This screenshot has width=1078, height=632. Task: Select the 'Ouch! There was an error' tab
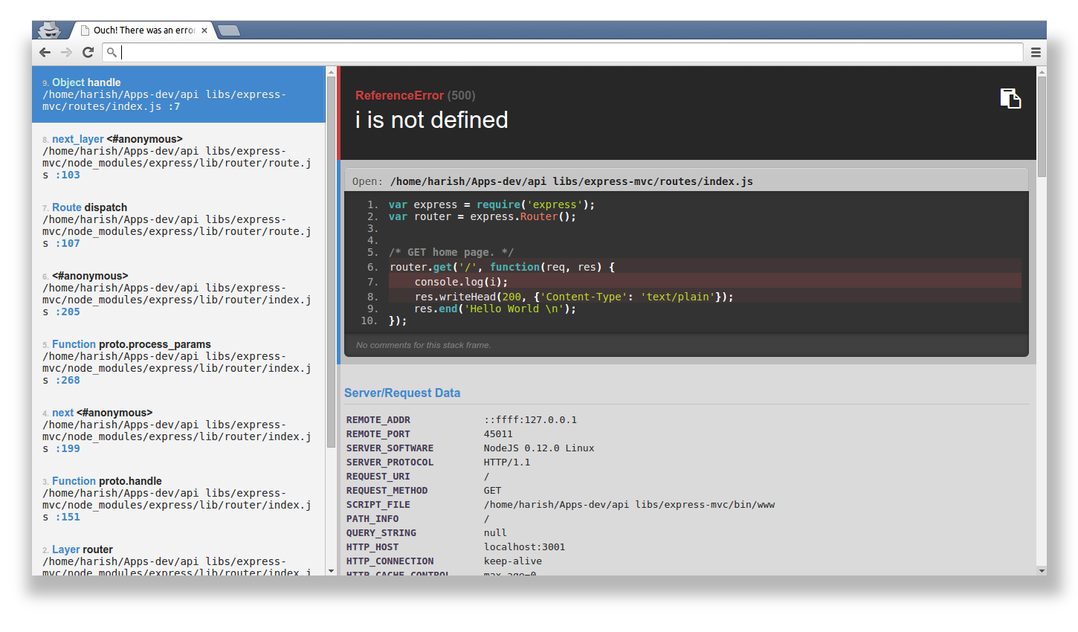point(143,30)
